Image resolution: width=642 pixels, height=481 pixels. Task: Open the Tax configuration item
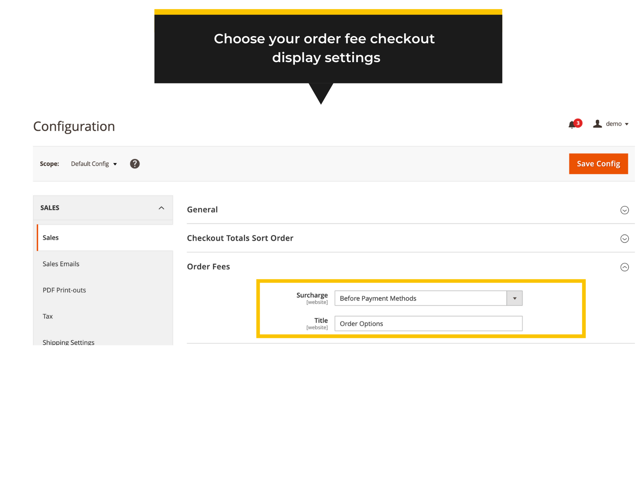tap(48, 316)
